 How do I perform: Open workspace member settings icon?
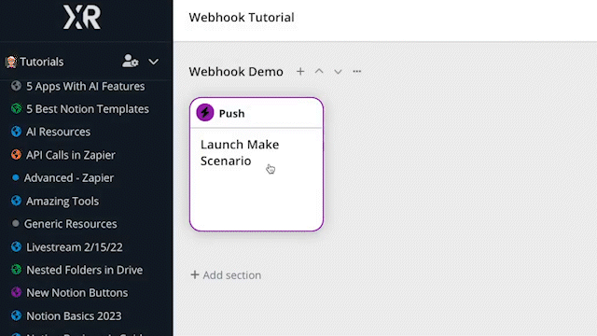[x=131, y=62]
